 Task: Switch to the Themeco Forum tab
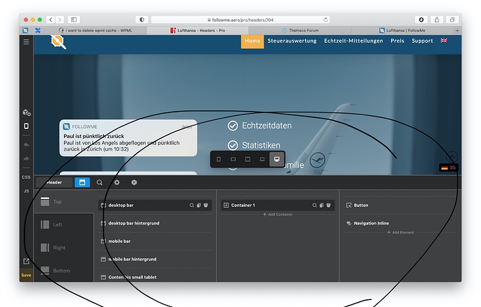tap(300, 31)
